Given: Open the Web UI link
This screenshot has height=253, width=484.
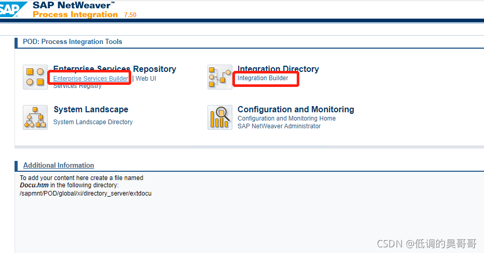Looking at the screenshot, I should coord(146,79).
